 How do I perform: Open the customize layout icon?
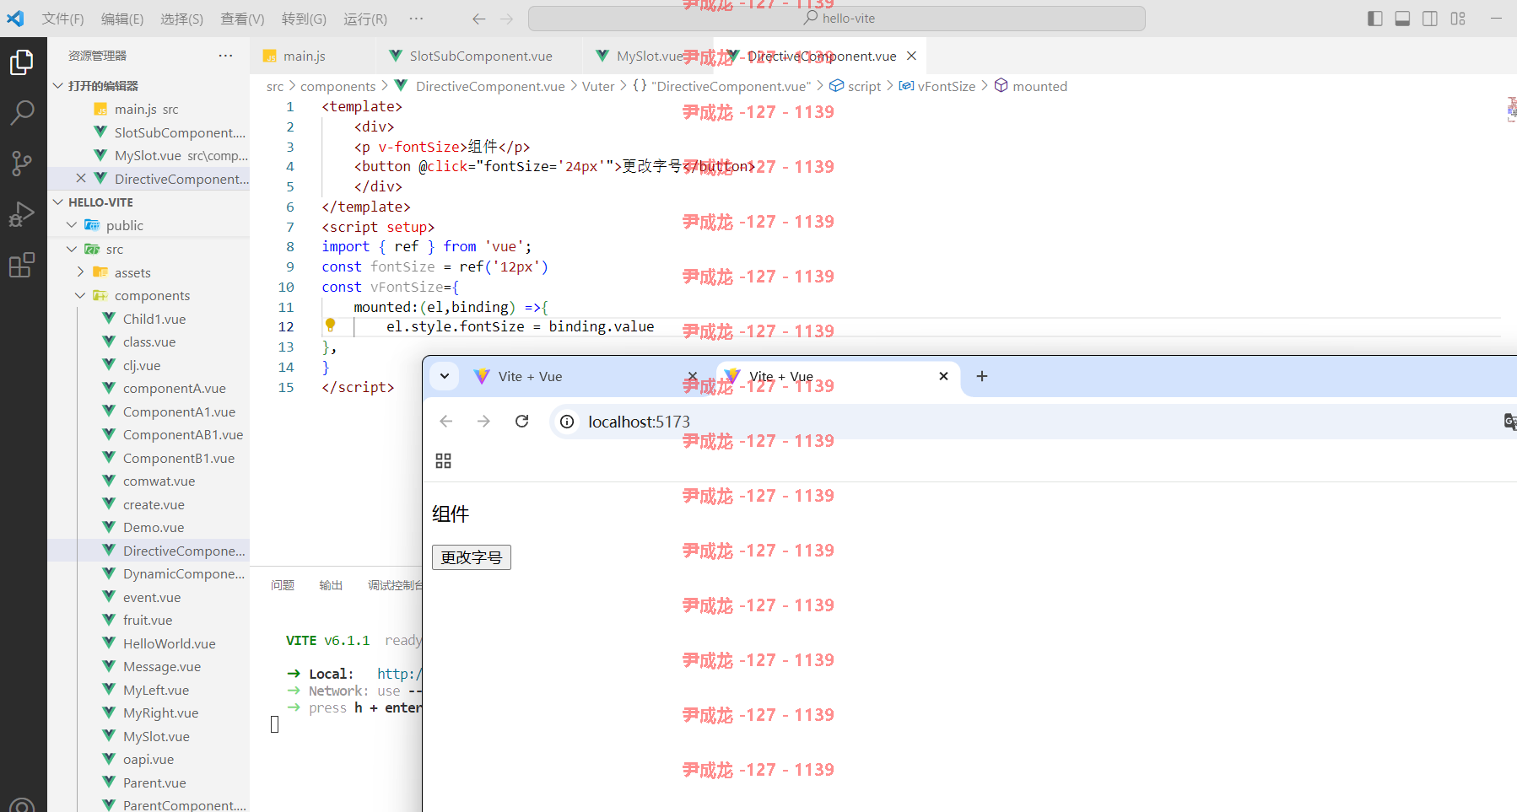point(1458,19)
